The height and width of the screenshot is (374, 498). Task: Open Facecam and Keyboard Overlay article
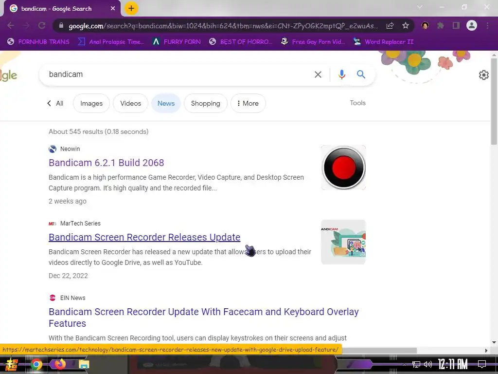204,318
